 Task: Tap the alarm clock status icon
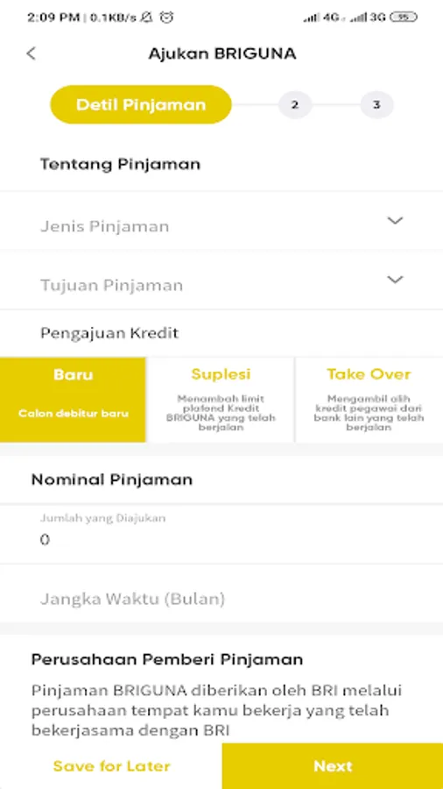[x=166, y=18]
